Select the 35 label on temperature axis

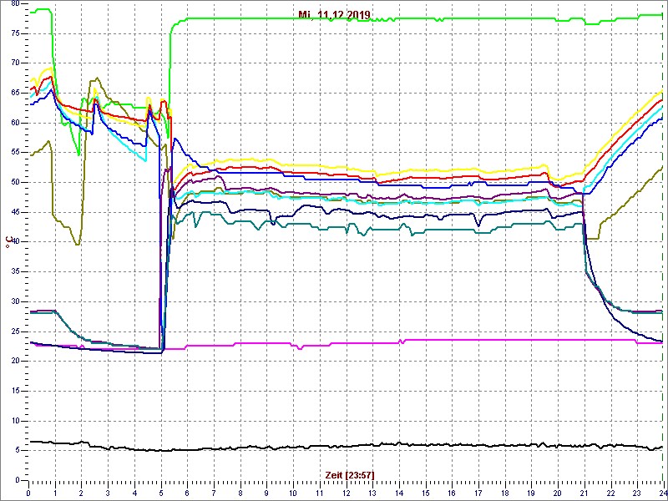pyautogui.click(x=15, y=272)
